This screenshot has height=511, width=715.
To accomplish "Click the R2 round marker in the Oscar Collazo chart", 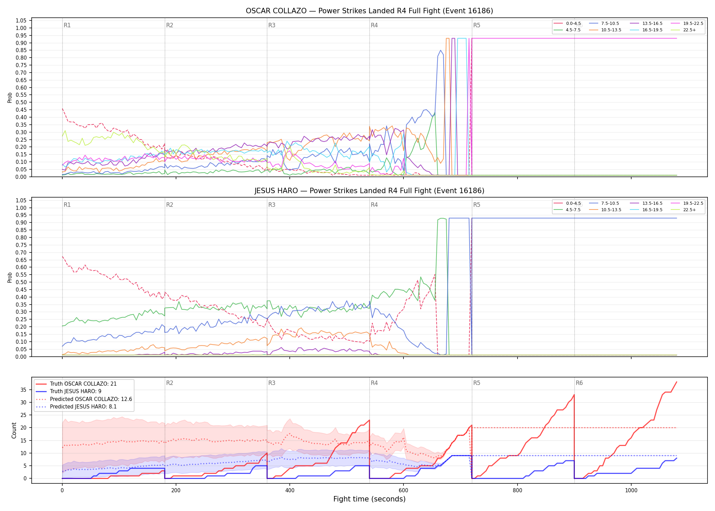I will pyautogui.click(x=170, y=25).
